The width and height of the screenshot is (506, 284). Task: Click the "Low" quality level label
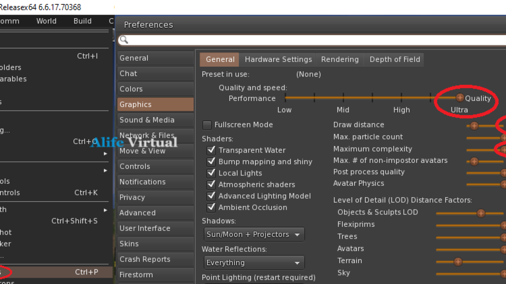pos(284,110)
